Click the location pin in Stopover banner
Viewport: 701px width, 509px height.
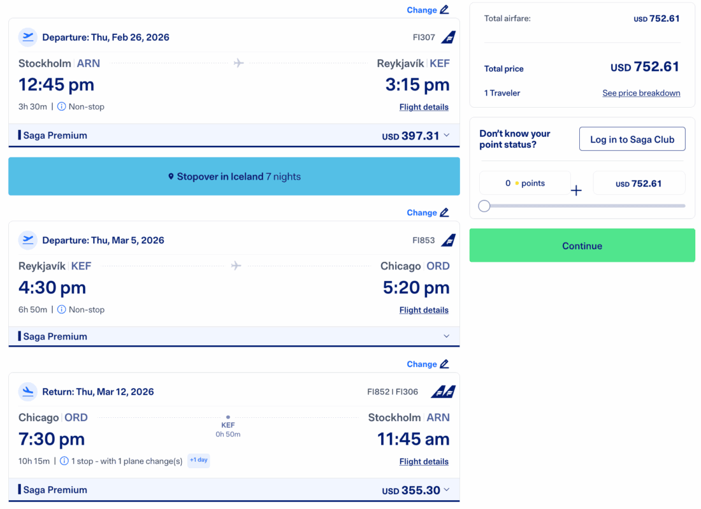coord(171,177)
